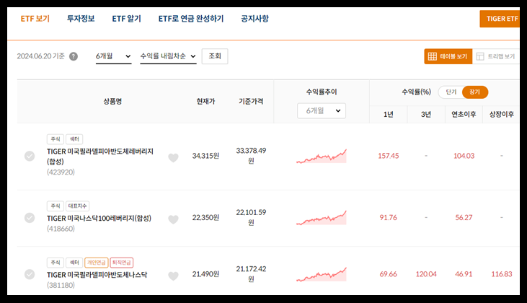Click the 3년 column header
This screenshot has height=303, width=527.
click(x=426, y=115)
